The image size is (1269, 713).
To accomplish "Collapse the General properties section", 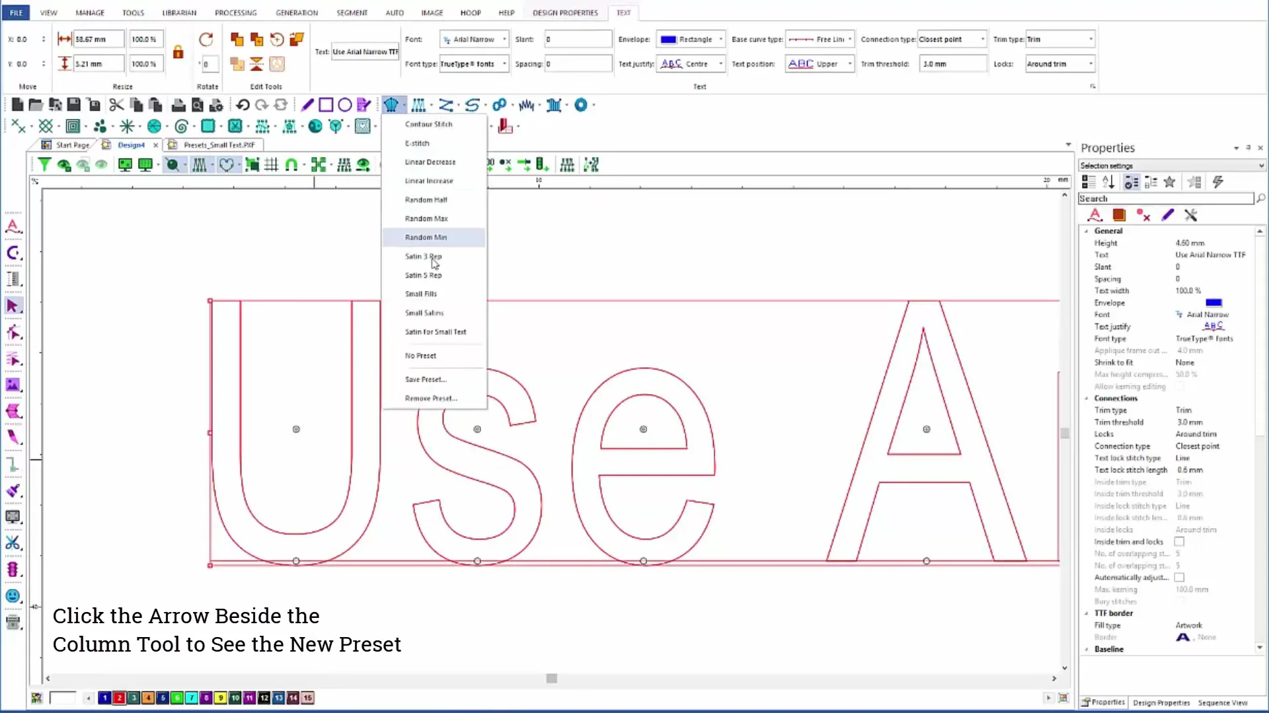I will [1087, 231].
